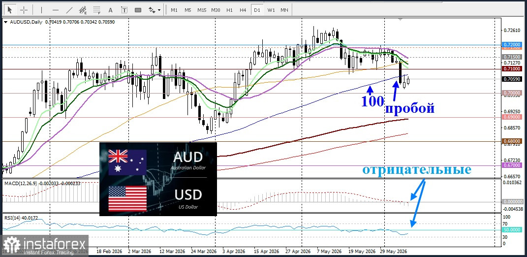The height and width of the screenshot is (257, 527).
Task: Choose the vertical line drawing tool
Action: (x=42, y=10)
